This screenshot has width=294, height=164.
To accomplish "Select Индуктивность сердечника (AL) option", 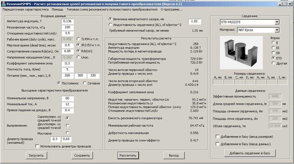I will coord(110,25).
